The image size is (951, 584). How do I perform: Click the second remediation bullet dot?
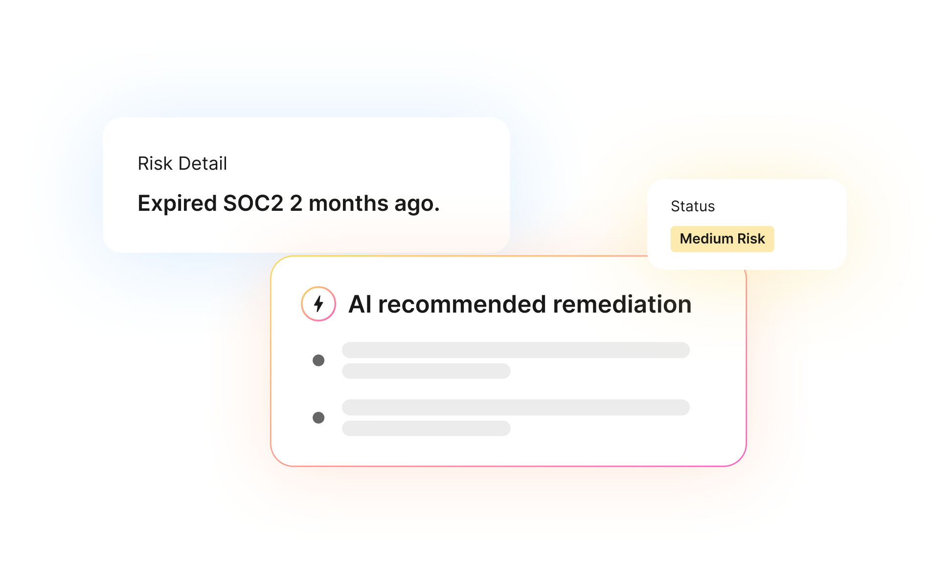318,418
